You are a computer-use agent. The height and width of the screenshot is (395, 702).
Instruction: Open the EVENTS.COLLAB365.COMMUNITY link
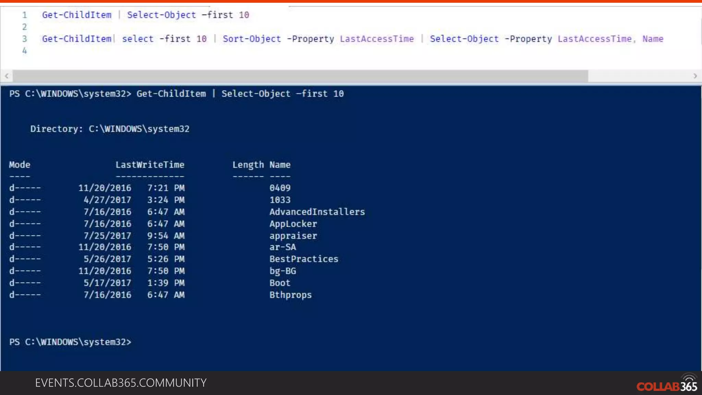tap(121, 383)
